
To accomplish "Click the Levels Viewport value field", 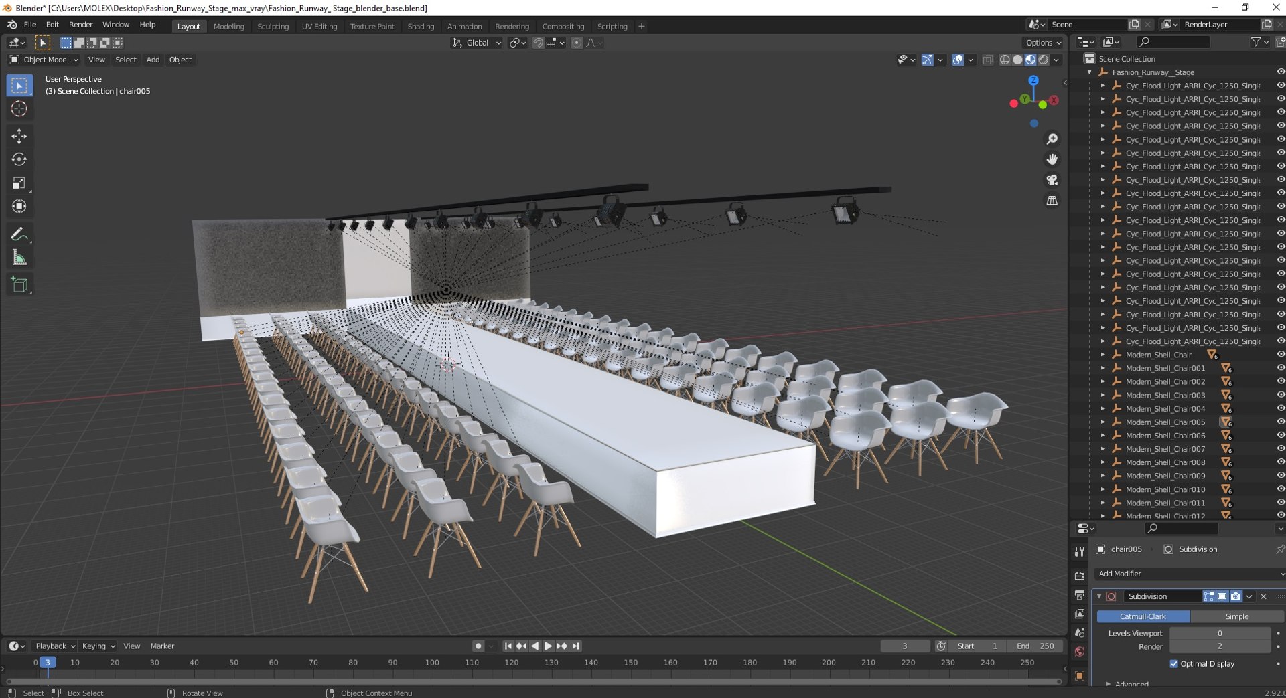I will pyautogui.click(x=1219, y=633).
